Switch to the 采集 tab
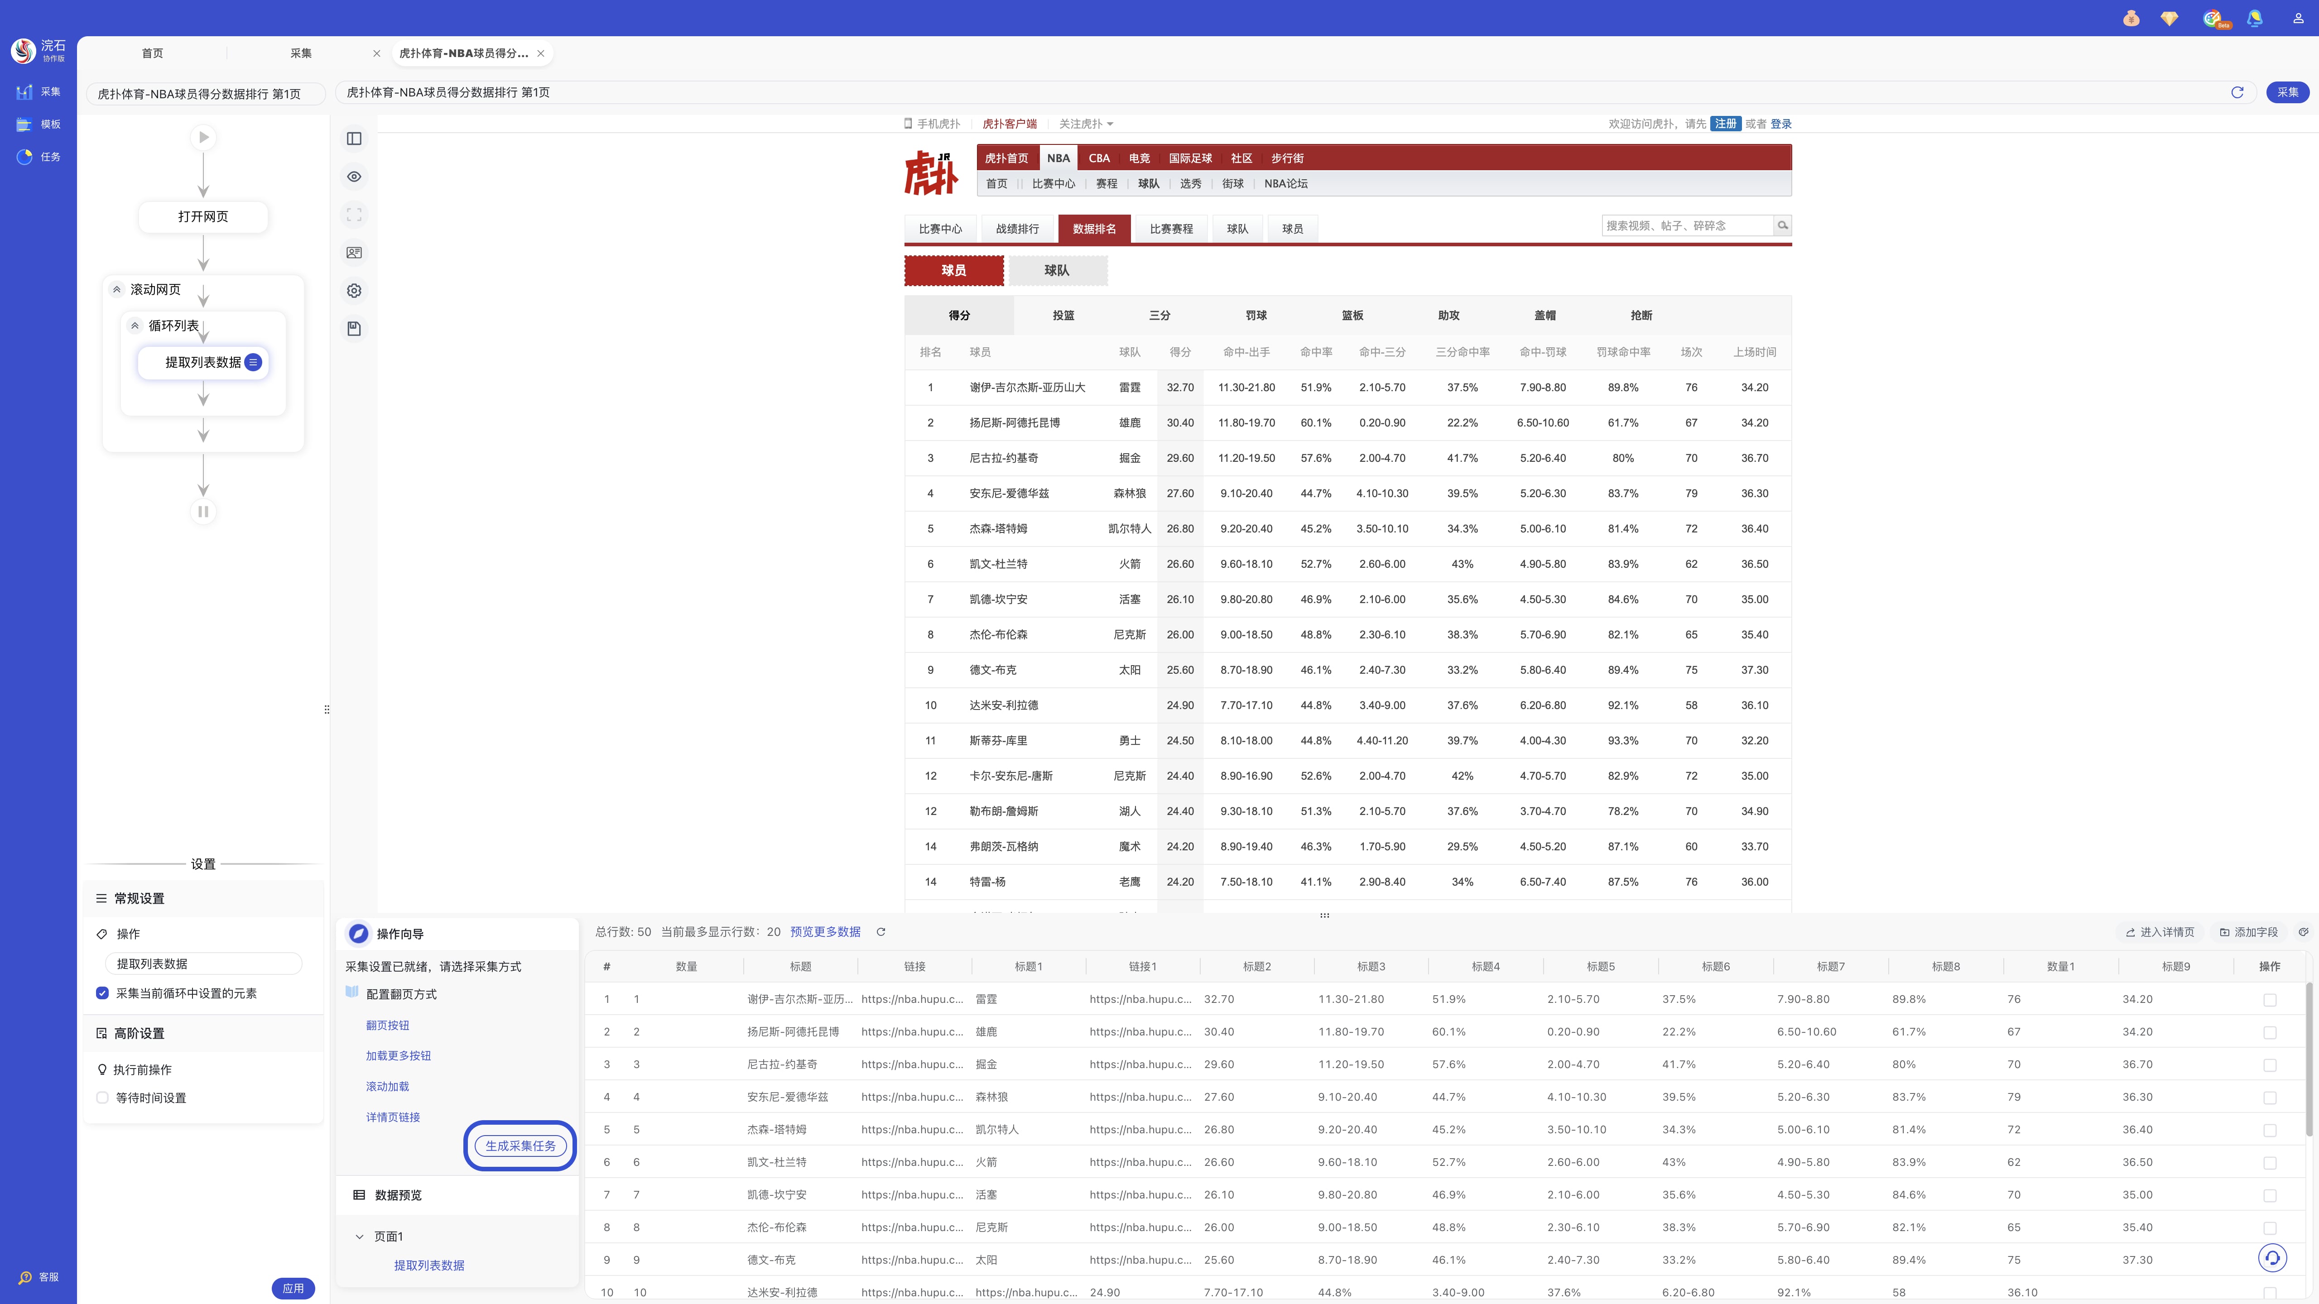The height and width of the screenshot is (1304, 2319). 301,53
